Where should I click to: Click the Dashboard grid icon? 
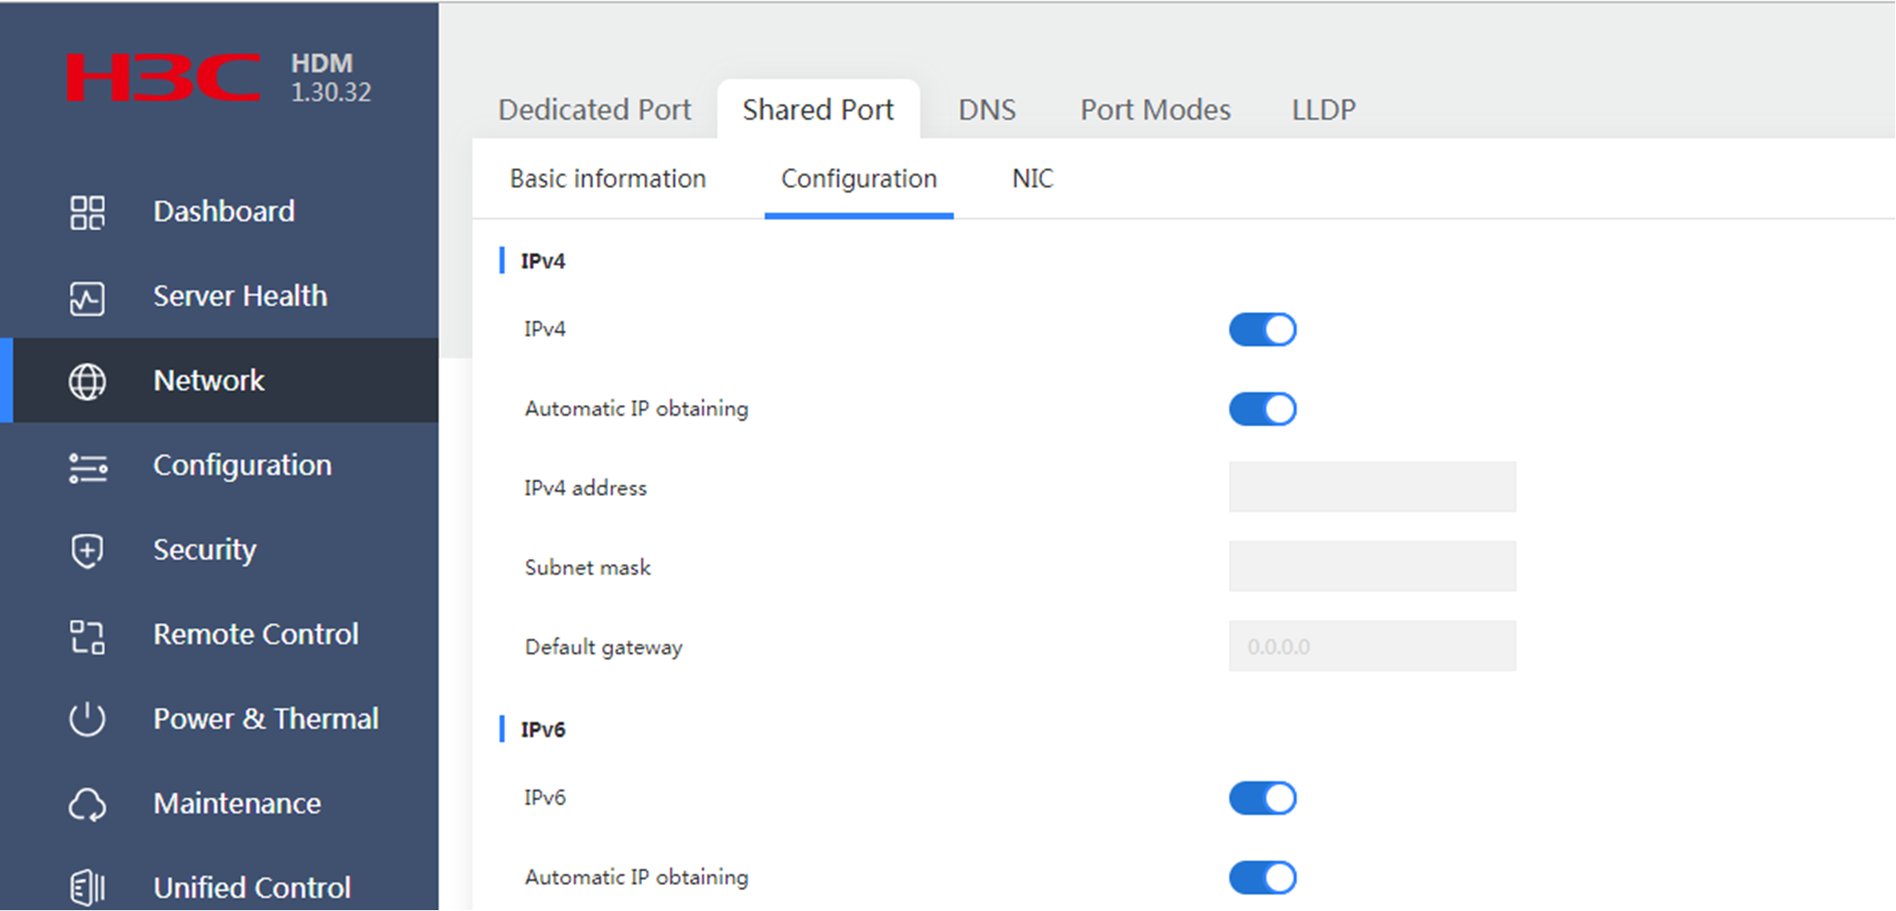(87, 213)
